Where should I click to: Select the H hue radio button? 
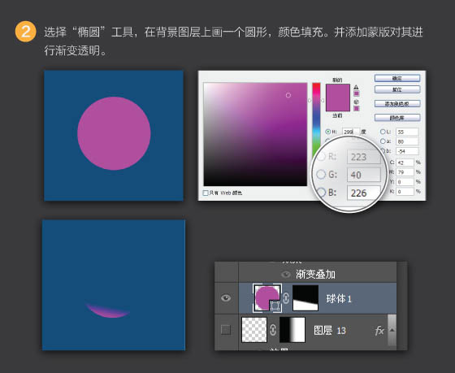coord(328,132)
